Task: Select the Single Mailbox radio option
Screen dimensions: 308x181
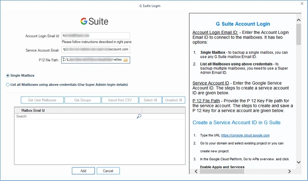Action: [8, 76]
